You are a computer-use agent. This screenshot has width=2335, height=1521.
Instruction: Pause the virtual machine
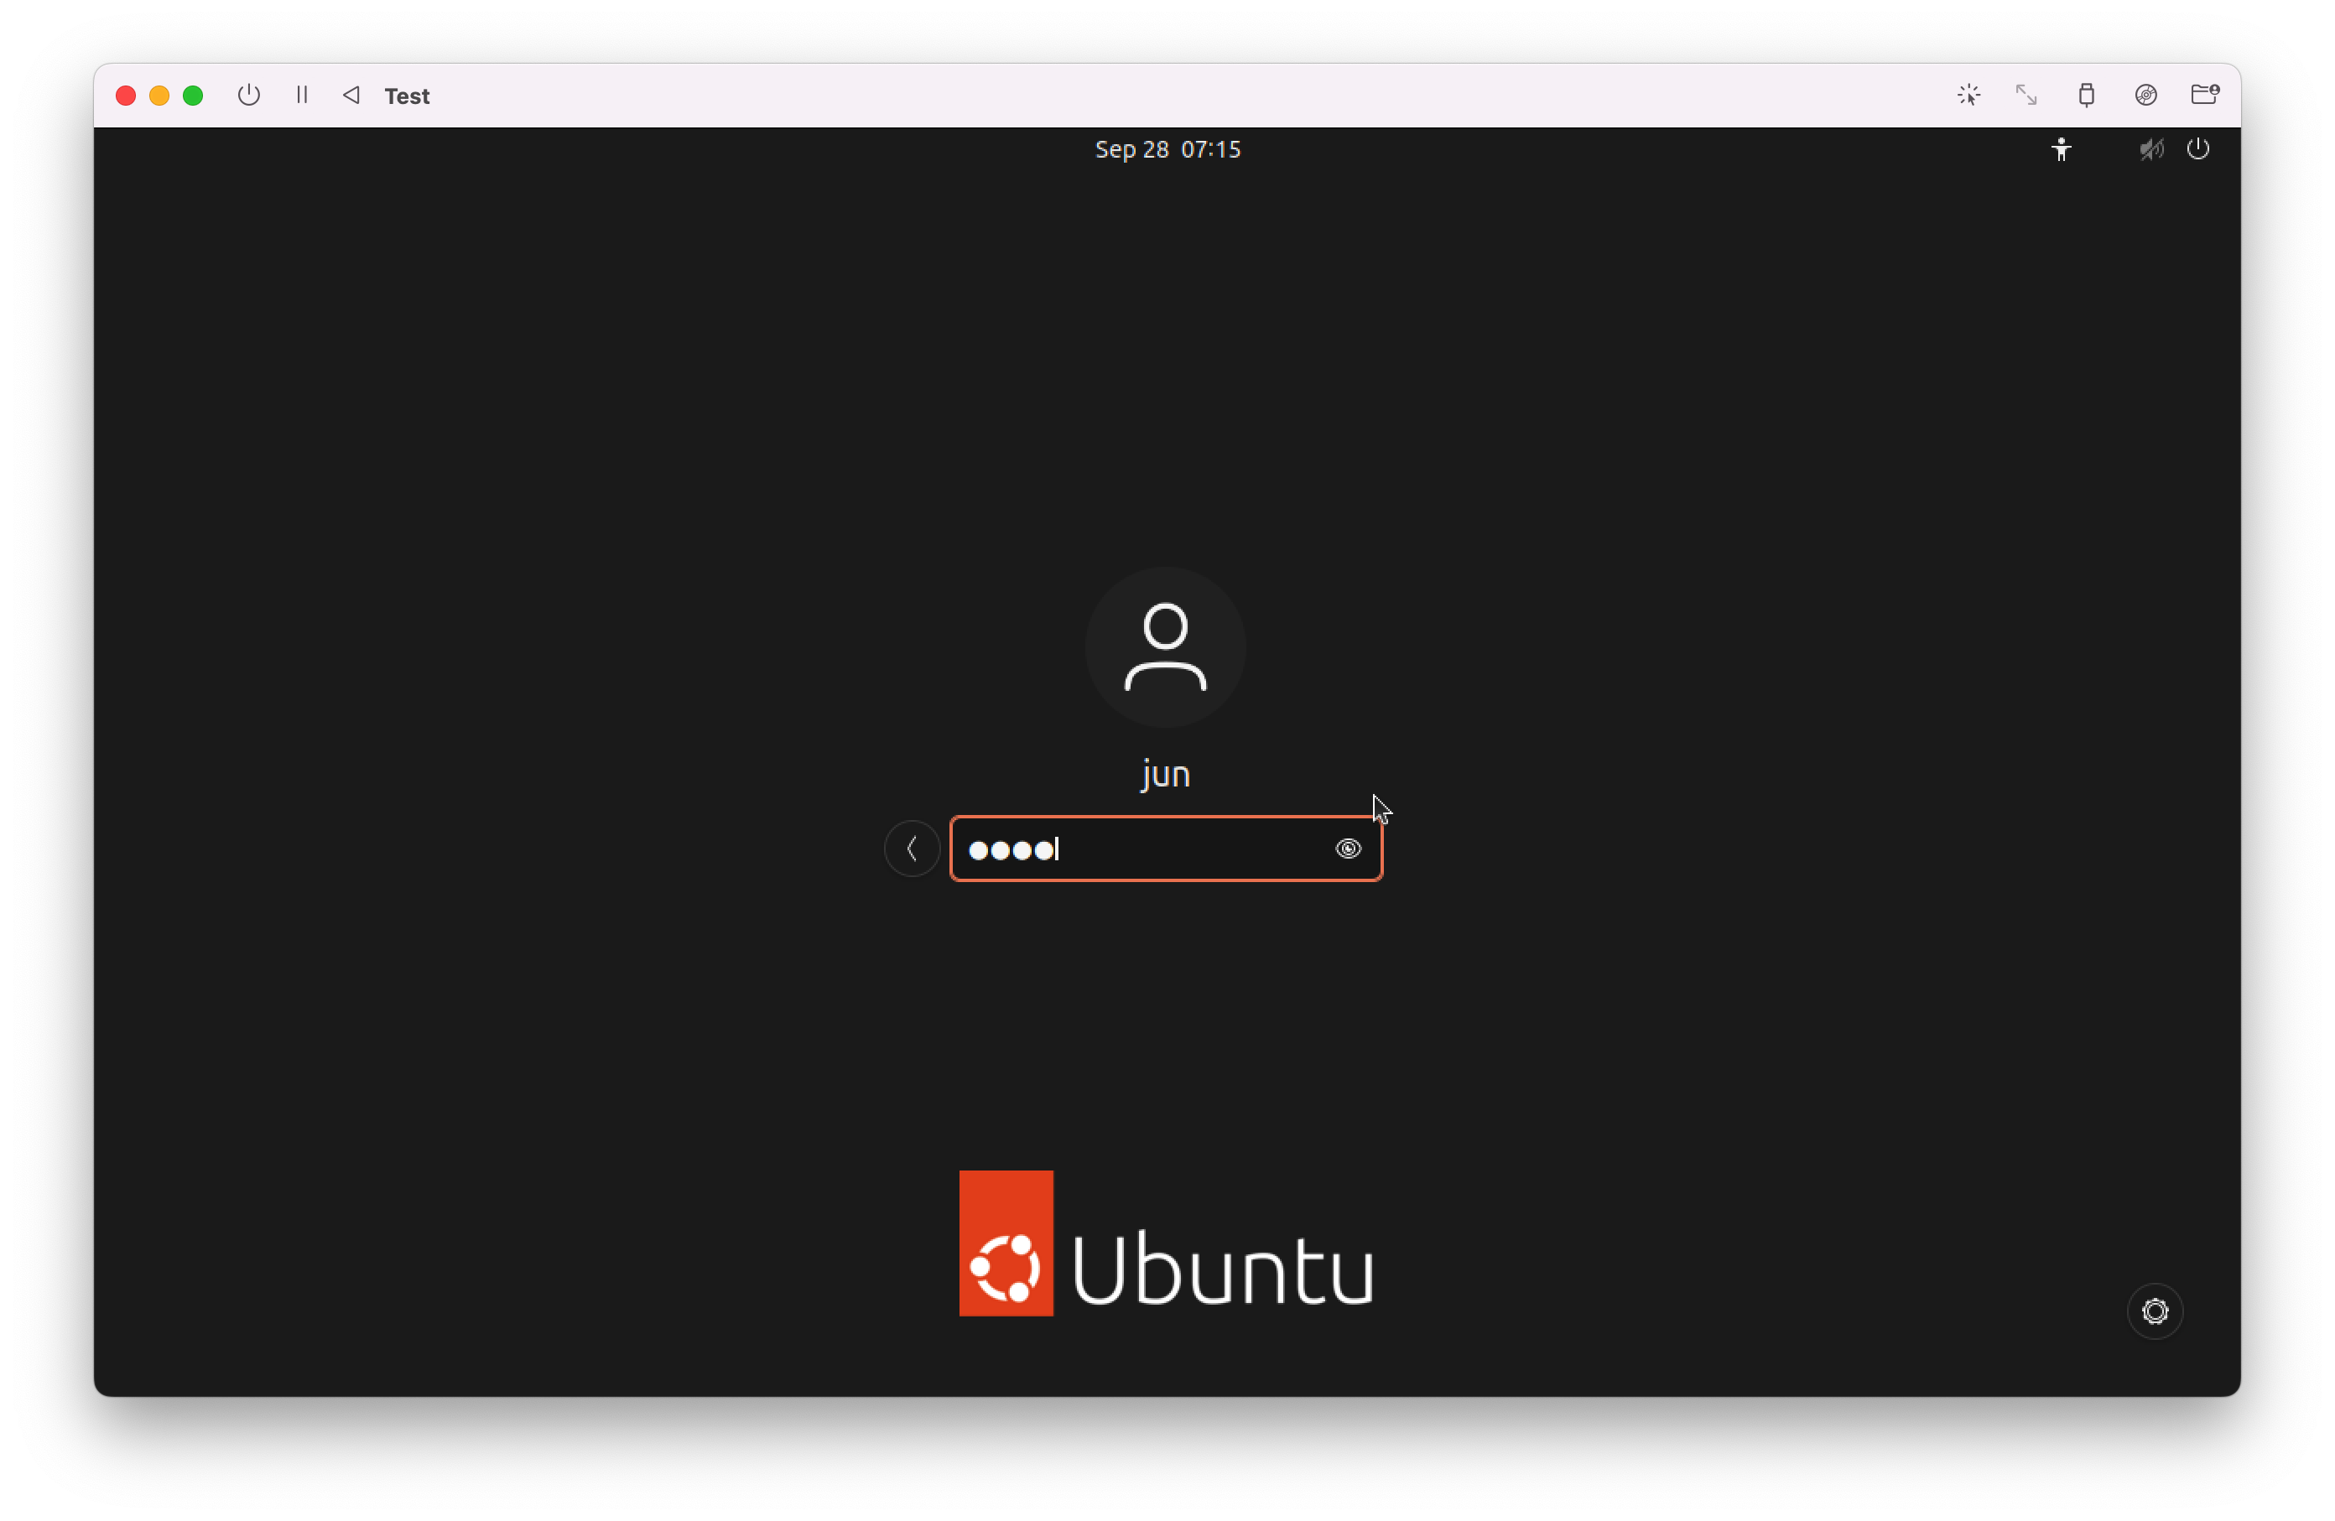pos(302,95)
